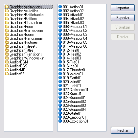Click the blue dot beside 006-Weapon01
Viewport: 138px width, 138px height.
coord(60,26)
